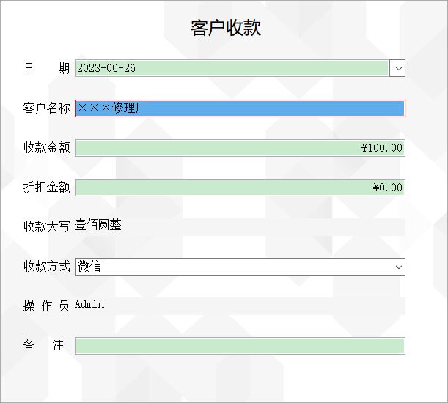Focus the empty 备注 remark field

(240, 346)
